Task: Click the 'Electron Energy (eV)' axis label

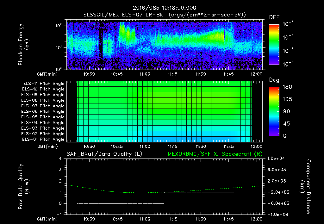Action: (x=23, y=44)
